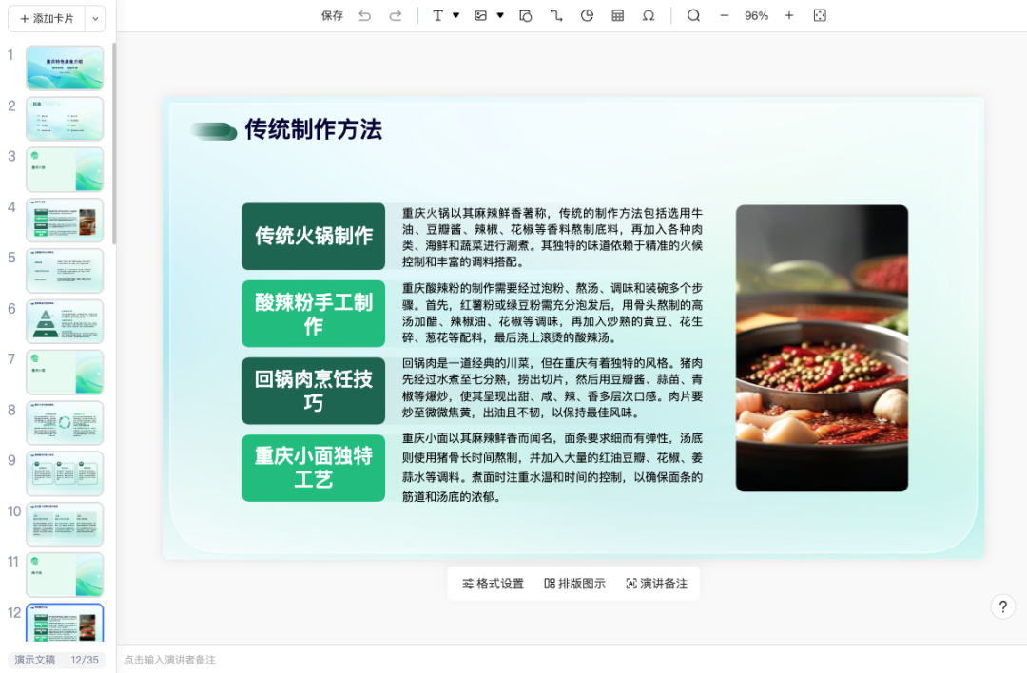Open 排版图示 layout diagrams

pos(574,584)
